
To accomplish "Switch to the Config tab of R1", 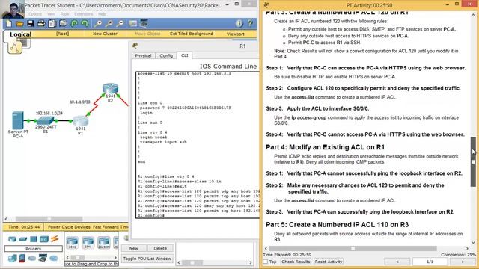I will 166,56.
